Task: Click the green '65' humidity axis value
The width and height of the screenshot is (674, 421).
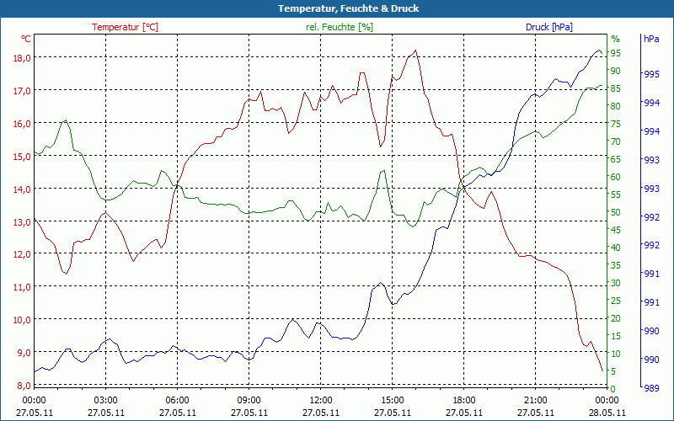Action: click(x=616, y=159)
